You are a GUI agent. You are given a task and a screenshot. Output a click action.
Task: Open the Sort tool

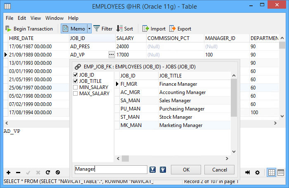pyautogui.click(x=125, y=29)
